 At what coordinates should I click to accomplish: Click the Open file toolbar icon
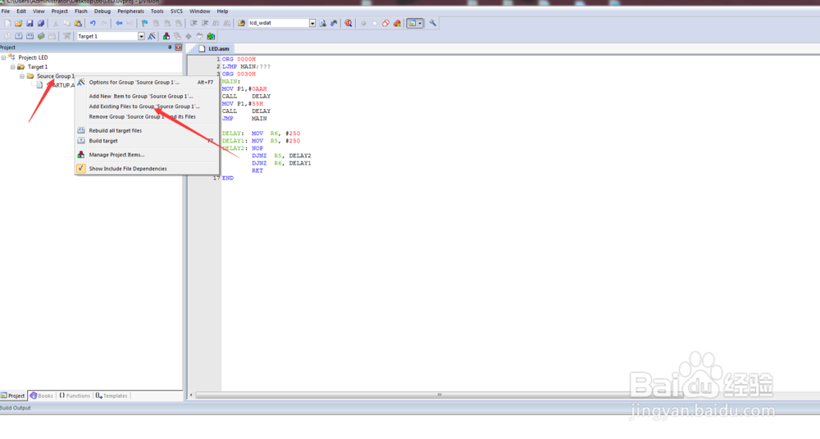pos(18,23)
